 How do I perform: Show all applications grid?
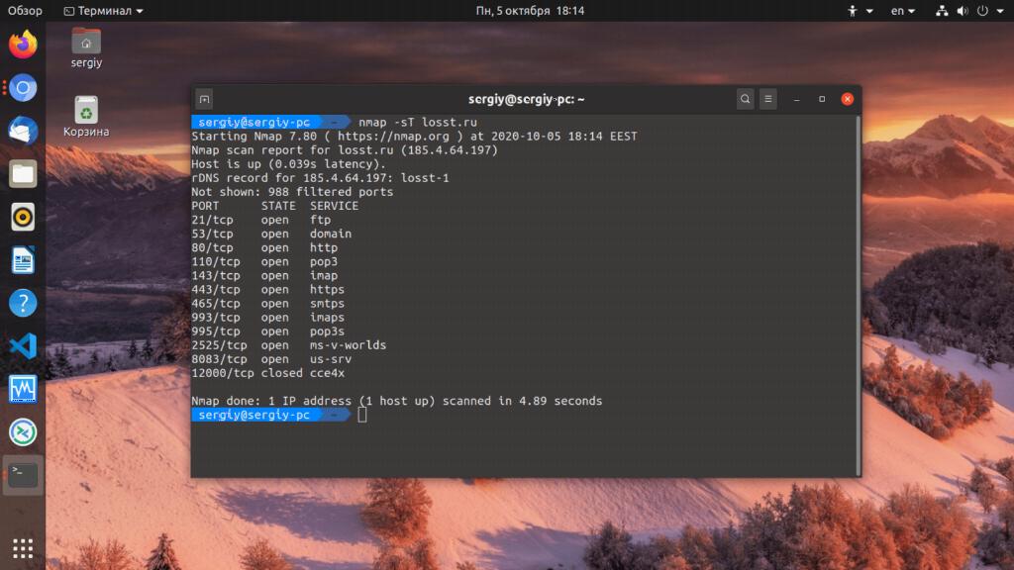[23, 548]
